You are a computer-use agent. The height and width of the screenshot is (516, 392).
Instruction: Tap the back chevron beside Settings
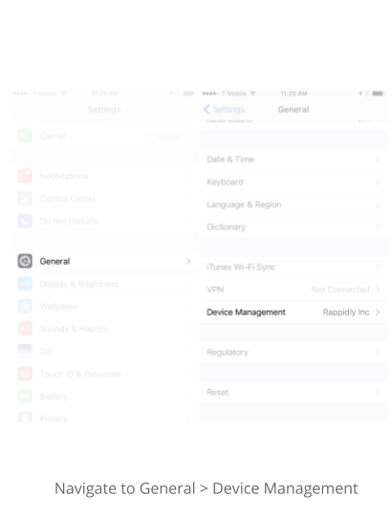coord(207,110)
